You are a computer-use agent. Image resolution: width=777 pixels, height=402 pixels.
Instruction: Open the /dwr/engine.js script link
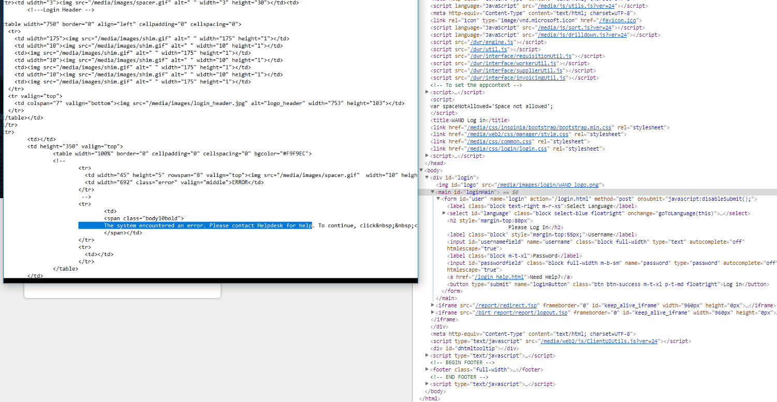coord(491,42)
